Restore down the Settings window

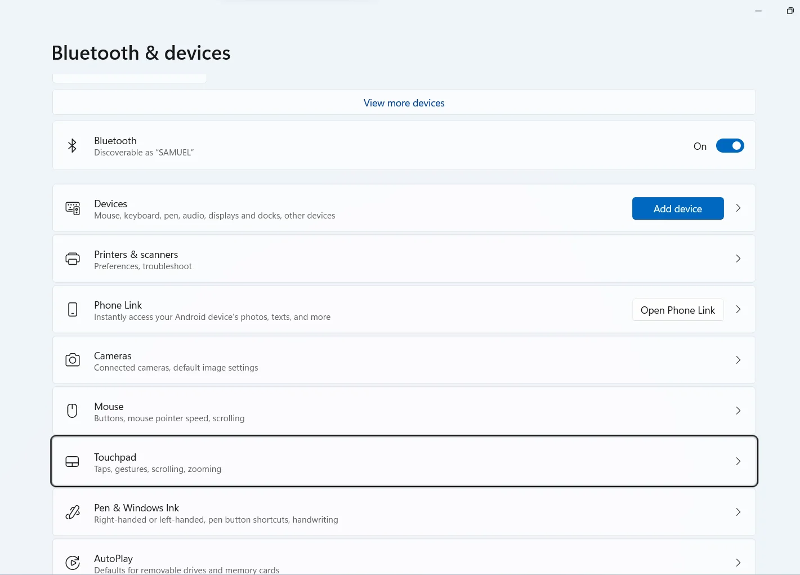click(790, 11)
